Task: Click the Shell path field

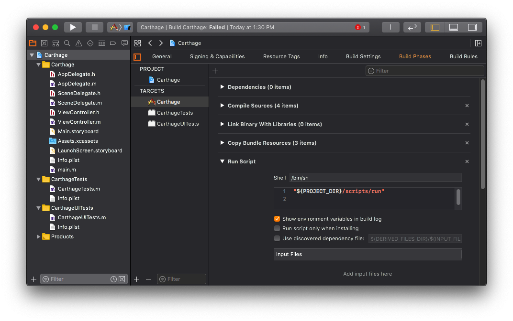Action: [x=375, y=178]
